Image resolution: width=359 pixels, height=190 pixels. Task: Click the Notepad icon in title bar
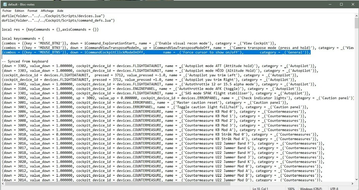click(5, 4)
